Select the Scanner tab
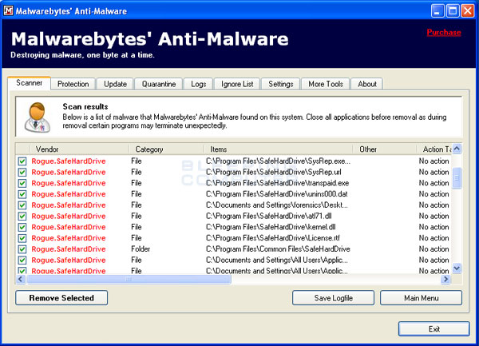 [30, 83]
